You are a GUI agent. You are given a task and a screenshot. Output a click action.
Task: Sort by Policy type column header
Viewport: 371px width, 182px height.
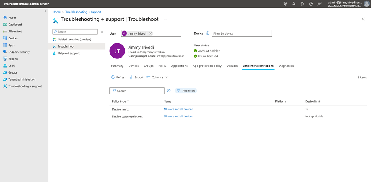tap(120, 101)
